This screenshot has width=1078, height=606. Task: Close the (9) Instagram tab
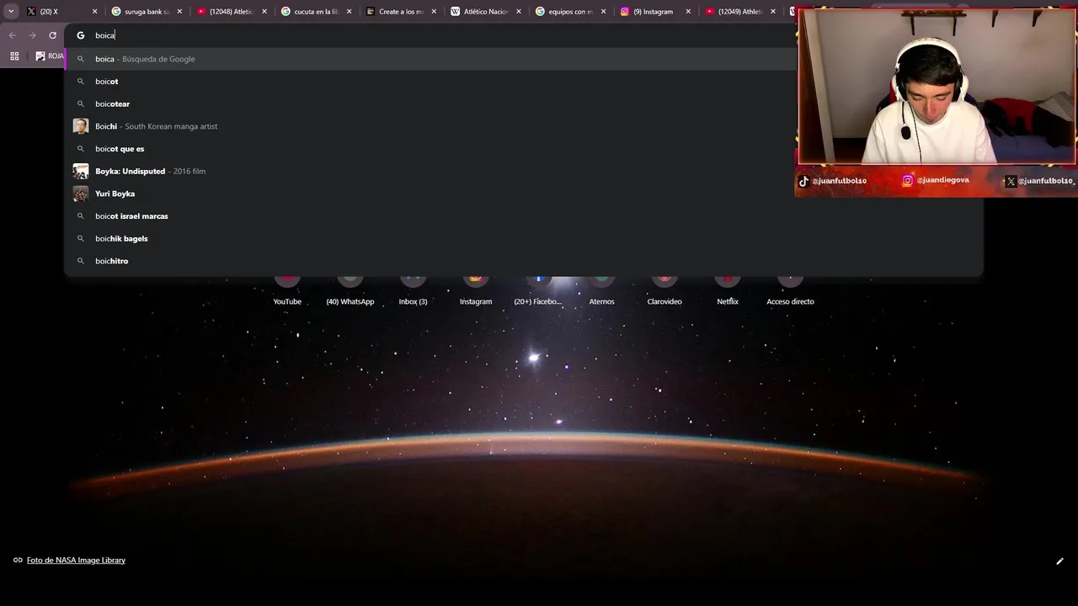pyautogui.click(x=688, y=12)
